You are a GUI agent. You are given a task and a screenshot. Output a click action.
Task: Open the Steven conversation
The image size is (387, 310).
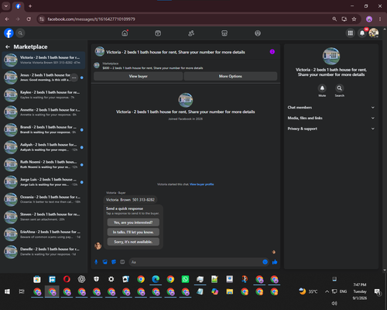pos(43,217)
